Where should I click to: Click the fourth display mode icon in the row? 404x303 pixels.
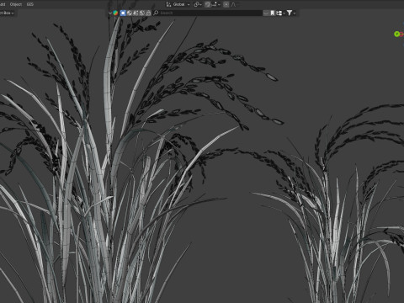(x=142, y=13)
